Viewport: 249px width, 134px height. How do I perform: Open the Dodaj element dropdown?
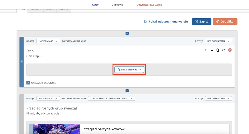[x=129, y=69]
